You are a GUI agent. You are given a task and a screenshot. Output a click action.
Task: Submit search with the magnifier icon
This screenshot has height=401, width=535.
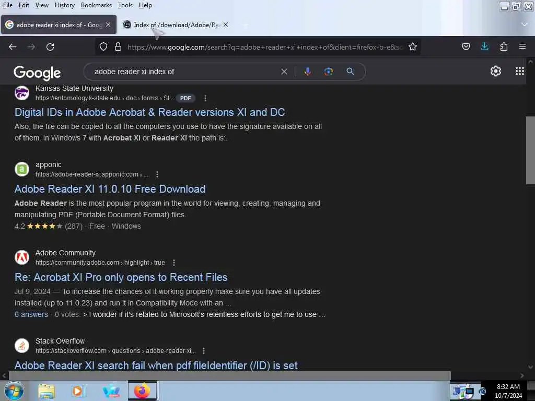pos(350,72)
